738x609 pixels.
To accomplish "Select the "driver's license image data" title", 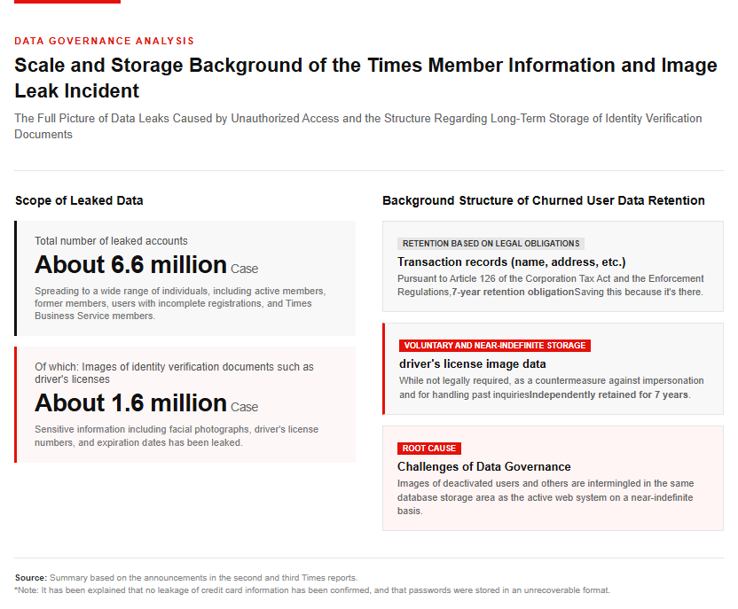I will 473,364.
